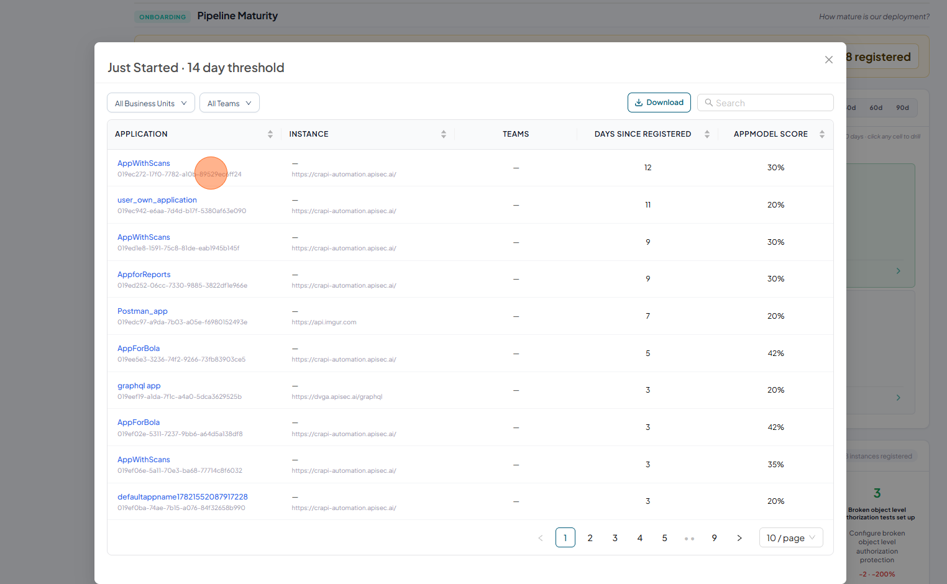The image size is (947, 584).
Task: Open the Postman_app application link
Action: tap(142, 311)
